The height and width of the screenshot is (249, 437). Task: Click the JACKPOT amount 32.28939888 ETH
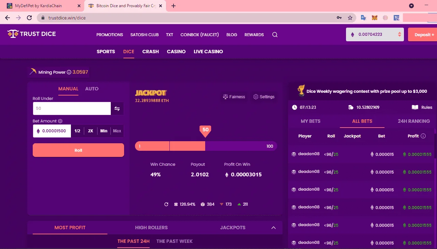click(x=152, y=101)
